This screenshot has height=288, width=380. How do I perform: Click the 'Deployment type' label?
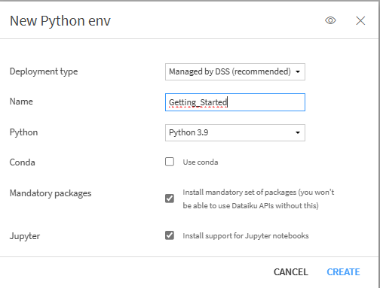tap(44, 71)
